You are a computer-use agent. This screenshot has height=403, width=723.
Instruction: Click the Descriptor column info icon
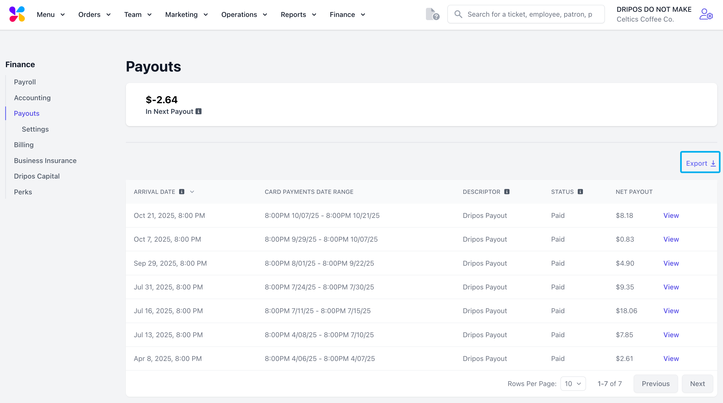(506, 192)
